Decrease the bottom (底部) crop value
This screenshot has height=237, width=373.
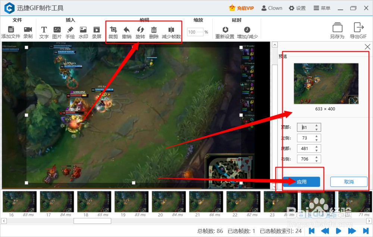click(x=317, y=151)
